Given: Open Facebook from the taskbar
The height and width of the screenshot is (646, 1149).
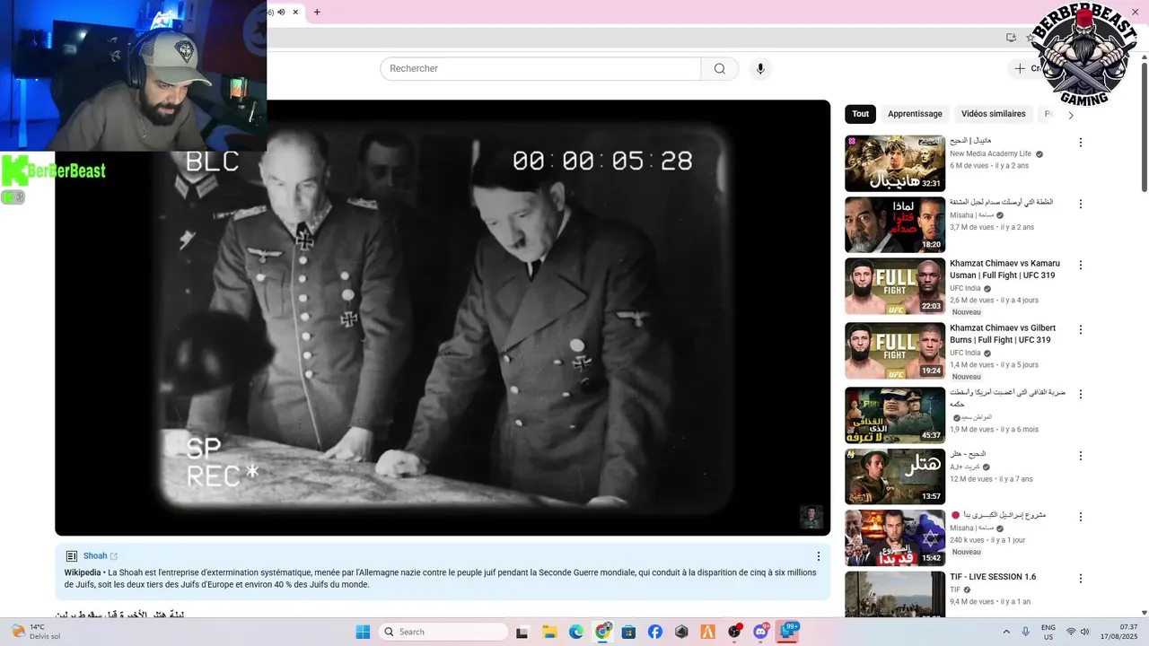Looking at the screenshot, I should click(655, 632).
